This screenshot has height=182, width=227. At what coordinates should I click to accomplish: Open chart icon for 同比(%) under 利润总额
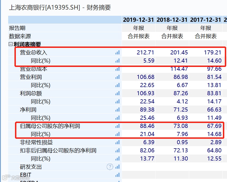tap(118, 101)
